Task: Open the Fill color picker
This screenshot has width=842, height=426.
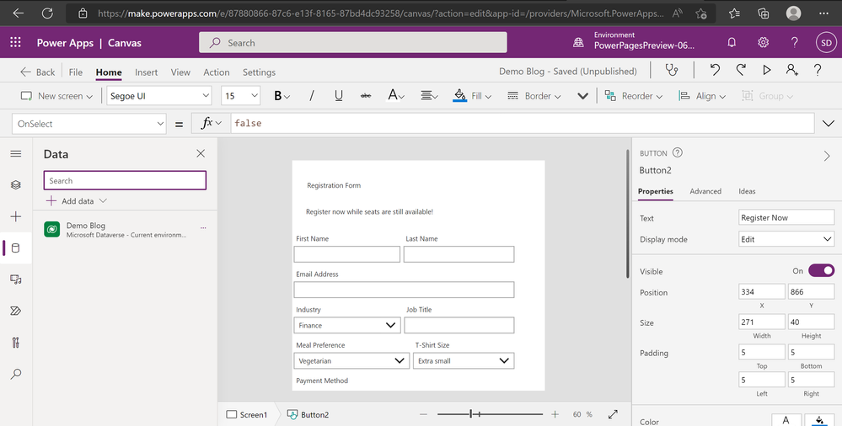Action: (473, 96)
